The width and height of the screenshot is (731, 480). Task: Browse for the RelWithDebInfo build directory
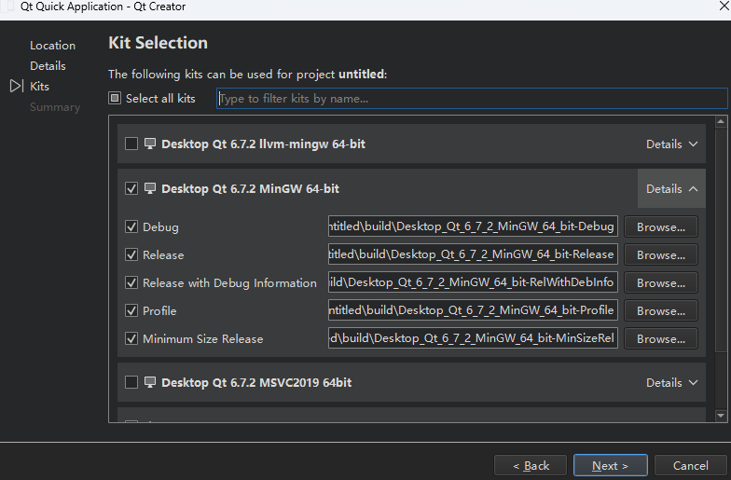(660, 283)
